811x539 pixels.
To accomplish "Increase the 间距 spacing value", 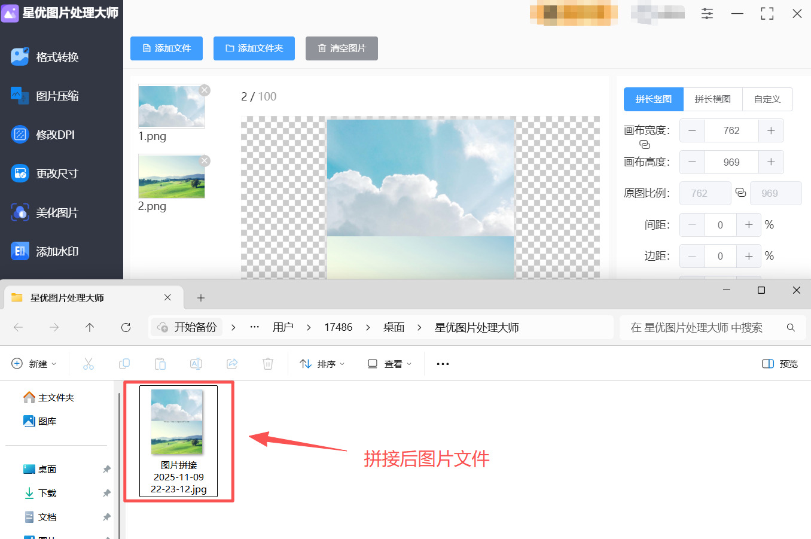I will click(x=749, y=225).
